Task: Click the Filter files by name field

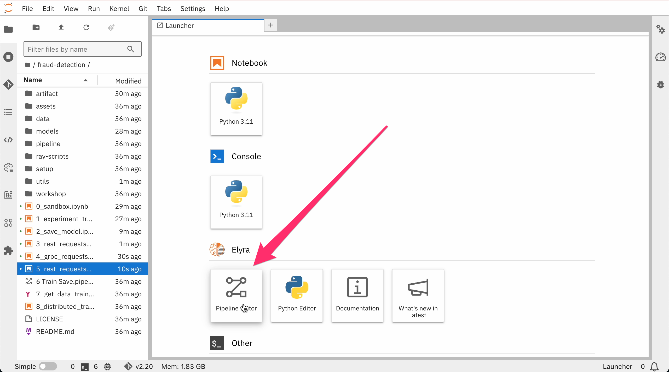Action: (x=76, y=49)
